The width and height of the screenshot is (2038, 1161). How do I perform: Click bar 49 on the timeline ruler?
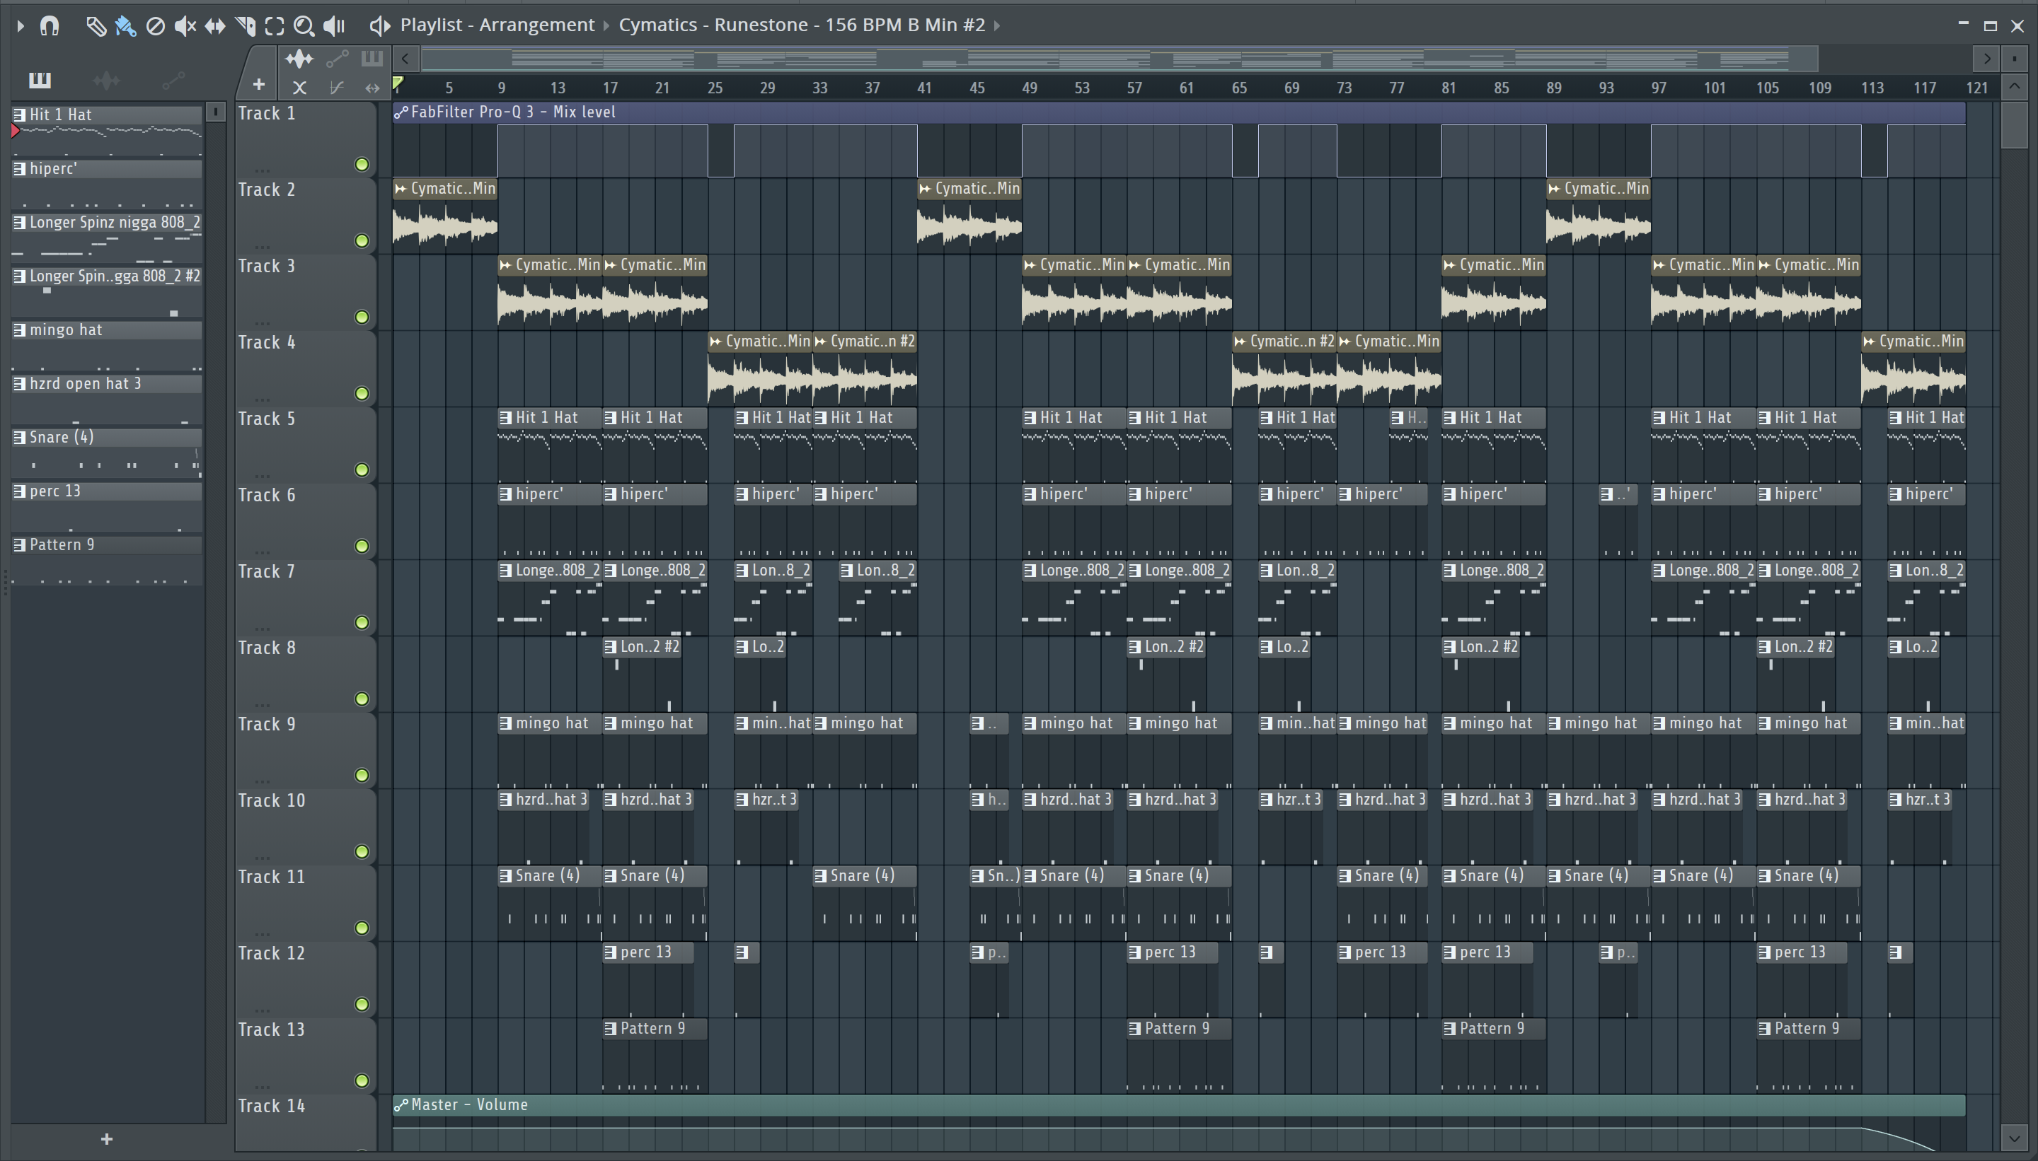(x=1030, y=88)
